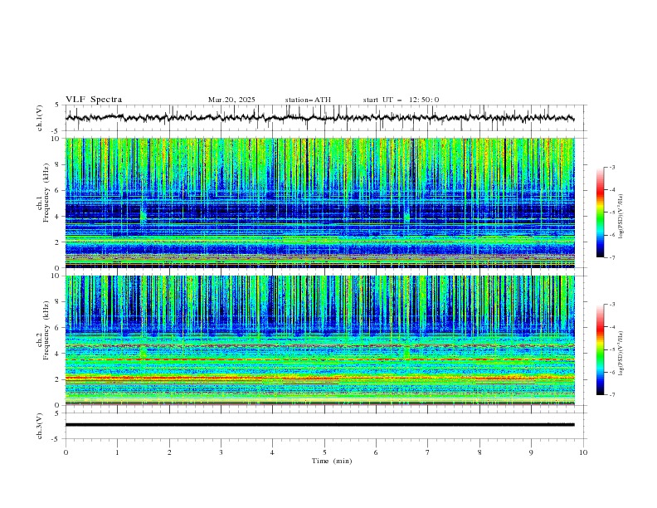
Task: Click the 'station=ATH' label
Action: pos(308,100)
